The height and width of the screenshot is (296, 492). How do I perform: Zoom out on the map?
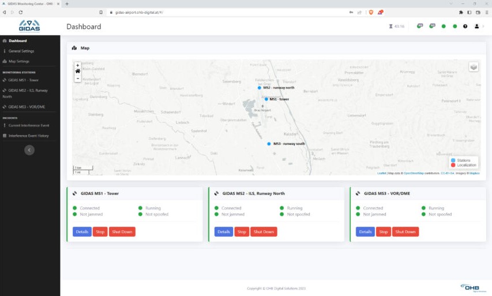[78, 78]
